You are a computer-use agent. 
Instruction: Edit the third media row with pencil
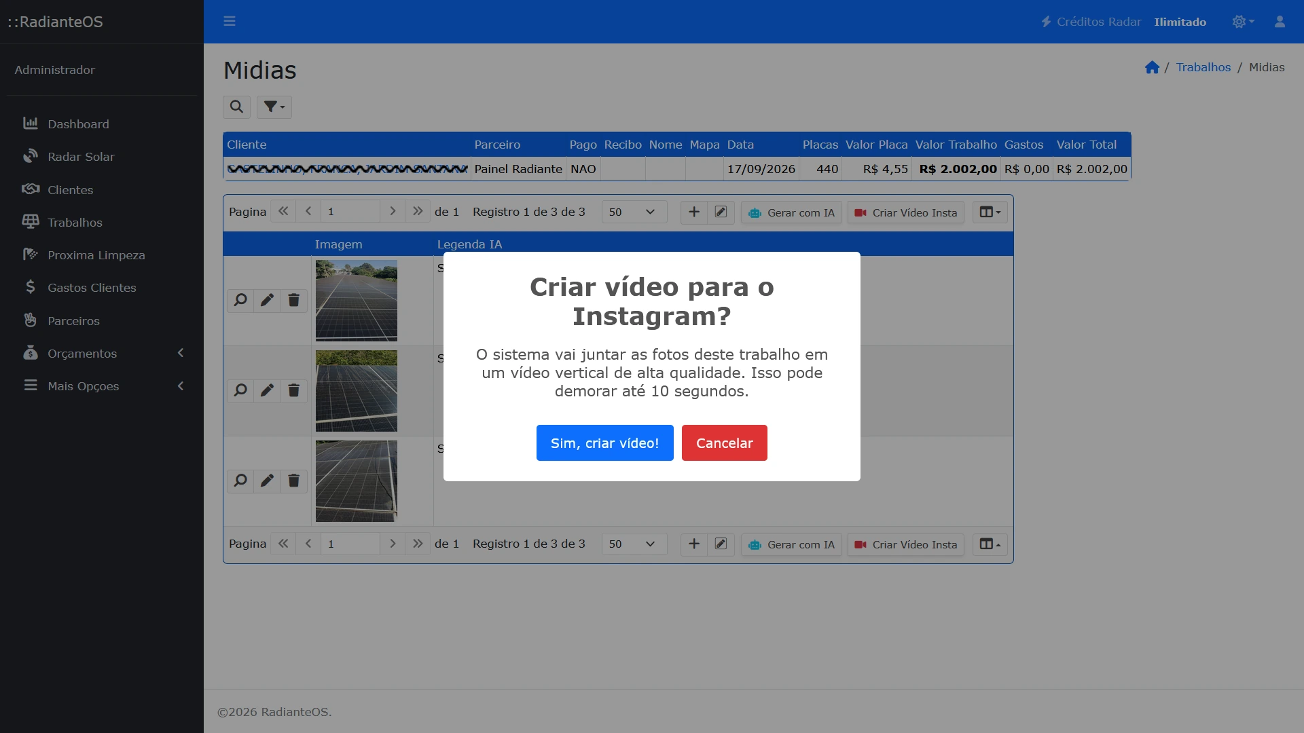pyautogui.click(x=267, y=481)
